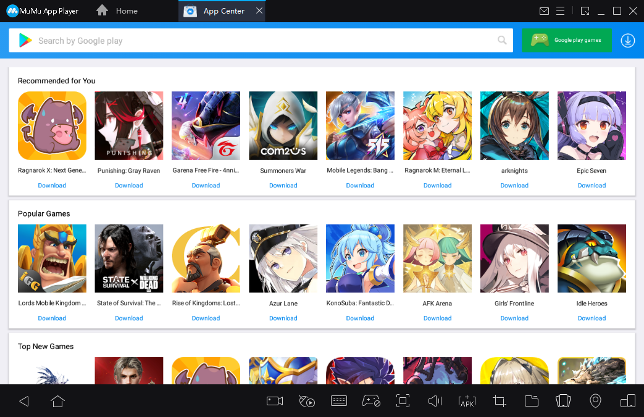Viewport: 644px width, 417px height.
Task: Install an APK with the APK icon
Action: point(467,401)
